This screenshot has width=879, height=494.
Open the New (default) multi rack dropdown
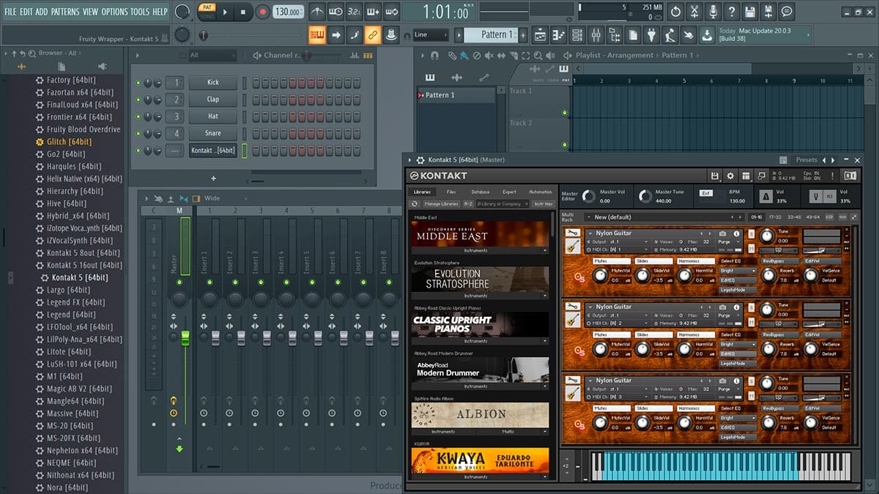[x=664, y=217]
